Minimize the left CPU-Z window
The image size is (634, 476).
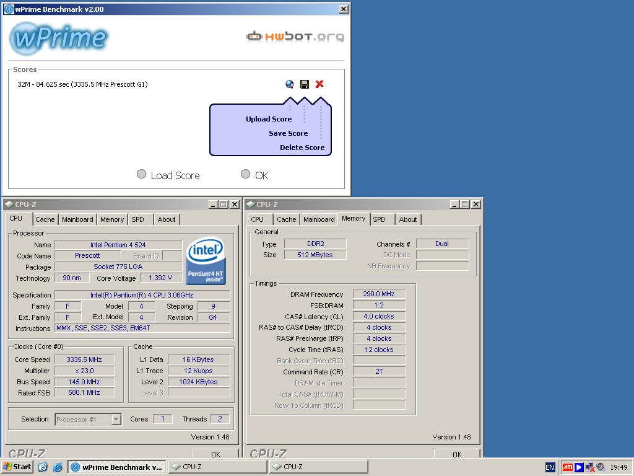point(213,205)
